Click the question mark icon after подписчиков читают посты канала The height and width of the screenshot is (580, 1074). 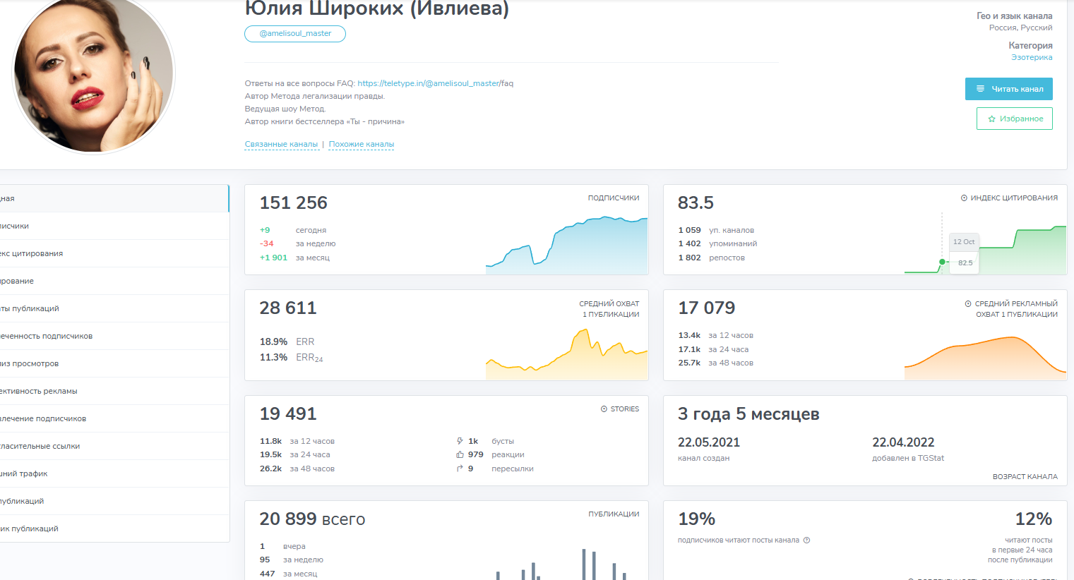pos(806,540)
